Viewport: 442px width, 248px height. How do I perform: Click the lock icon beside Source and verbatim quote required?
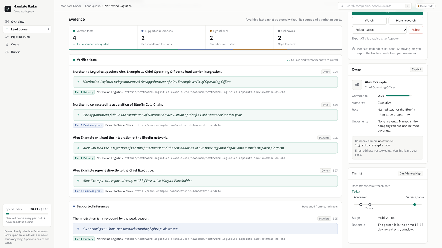click(x=288, y=60)
